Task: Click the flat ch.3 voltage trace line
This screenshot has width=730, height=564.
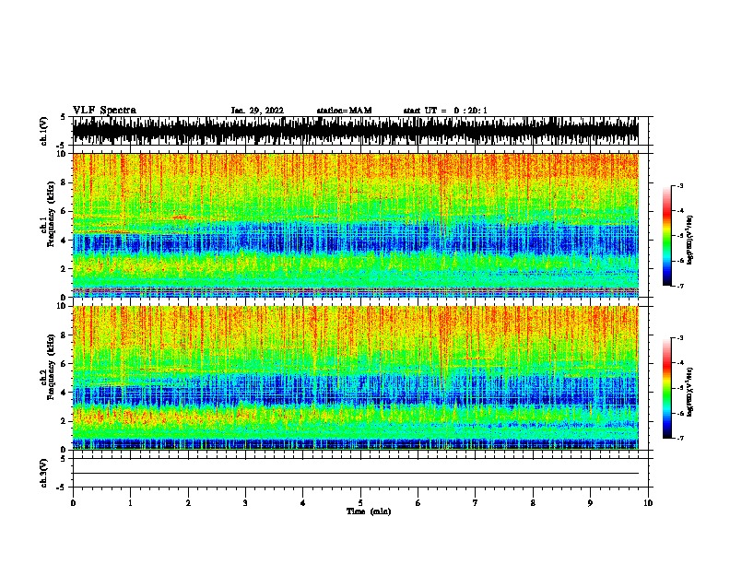Action: pyautogui.click(x=356, y=474)
